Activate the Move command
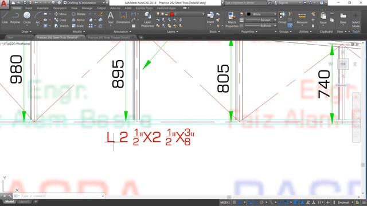The height and width of the screenshot is (206, 367). [60, 14]
